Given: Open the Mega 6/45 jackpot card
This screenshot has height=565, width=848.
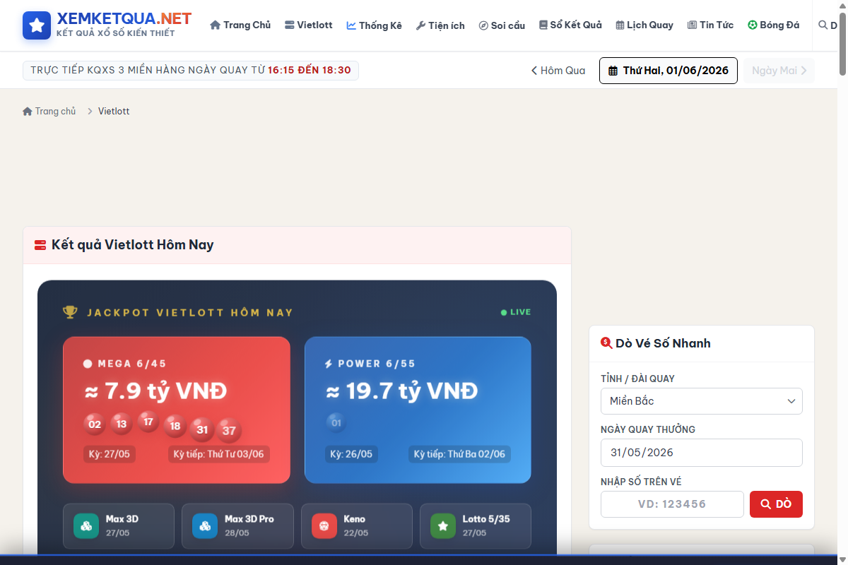Looking at the screenshot, I should click(x=177, y=410).
